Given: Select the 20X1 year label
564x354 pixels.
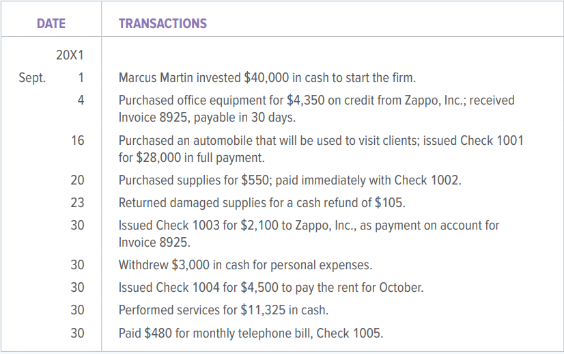Looking at the screenshot, I should click(x=70, y=55).
